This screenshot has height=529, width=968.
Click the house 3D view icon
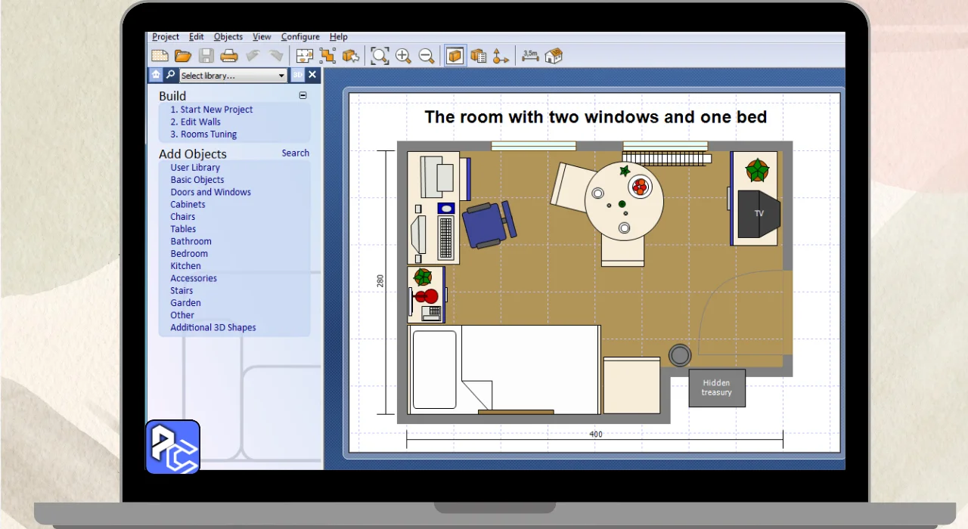pos(554,56)
